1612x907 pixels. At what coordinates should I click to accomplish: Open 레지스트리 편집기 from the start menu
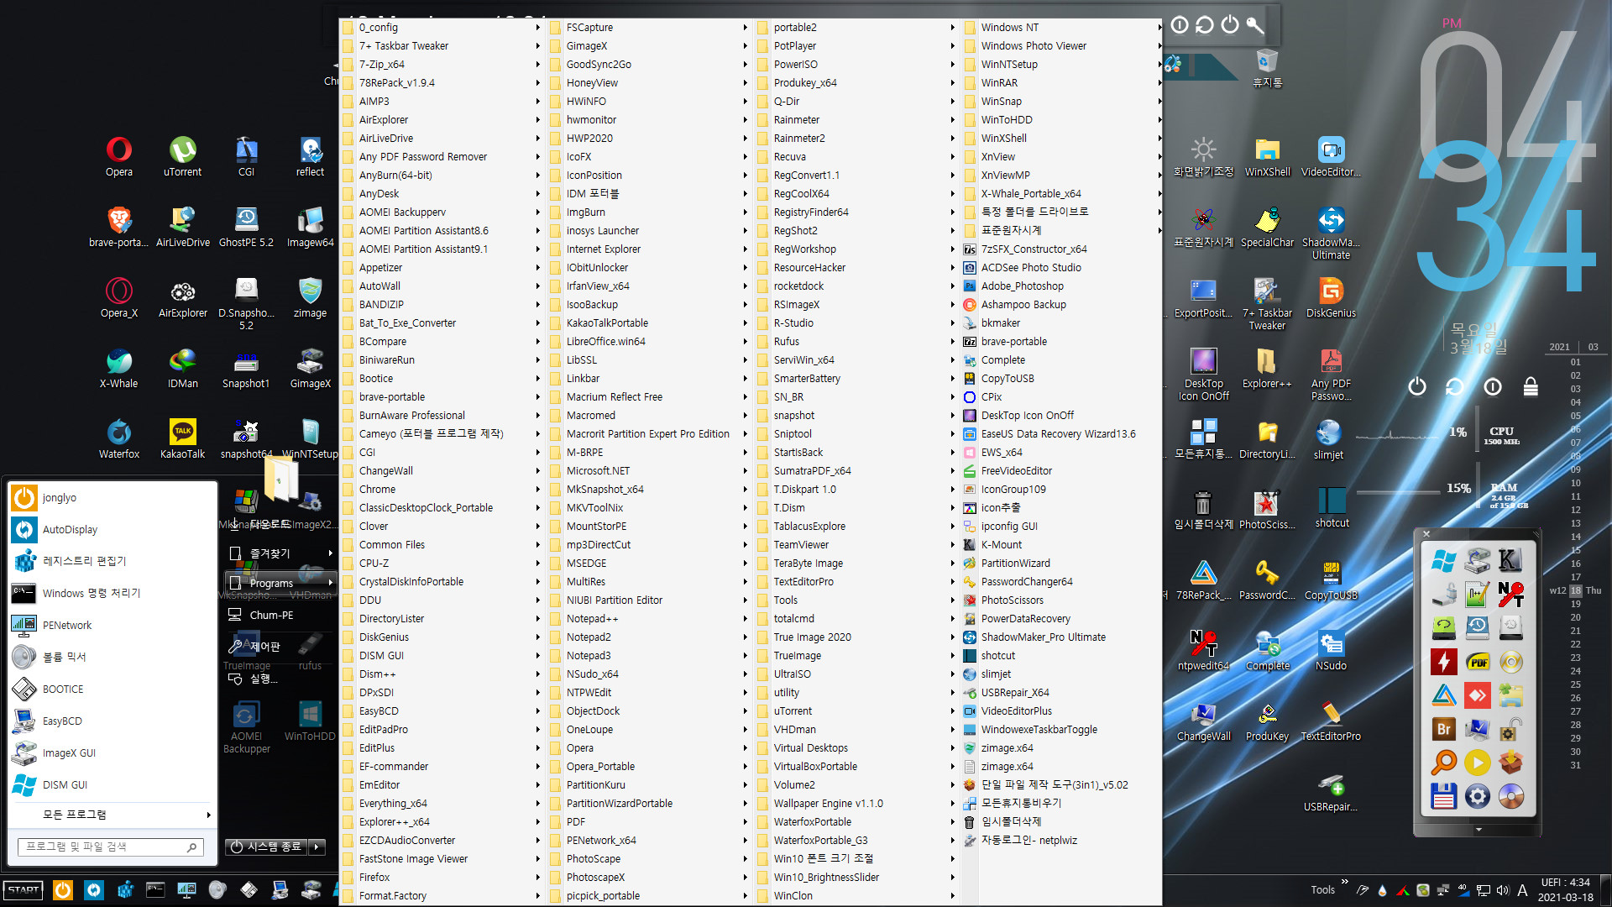(x=113, y=560)
